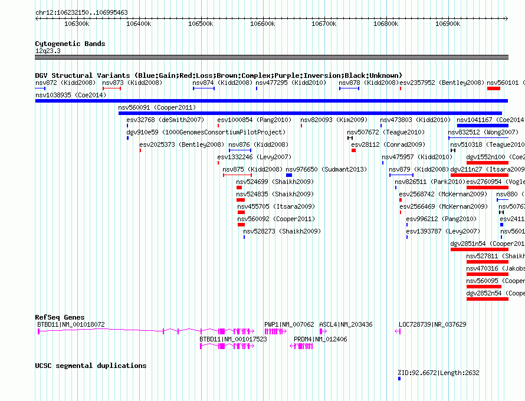Image resolution: width=525 pixels, height=401 pixels.
Task: Click the dgv2851n54 red loss bar
Action: 480,249
